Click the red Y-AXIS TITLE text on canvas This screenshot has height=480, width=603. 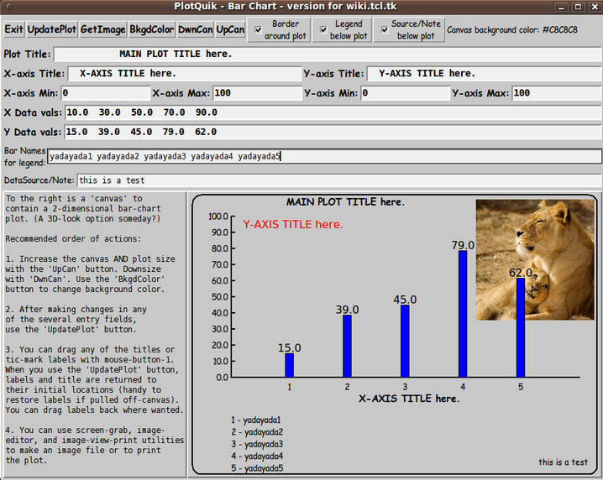(x=293, y=224)
